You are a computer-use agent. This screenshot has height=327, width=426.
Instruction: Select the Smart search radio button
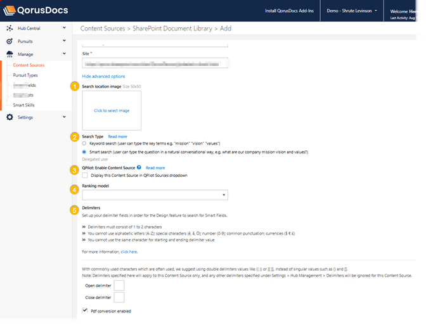coord(85,152)
